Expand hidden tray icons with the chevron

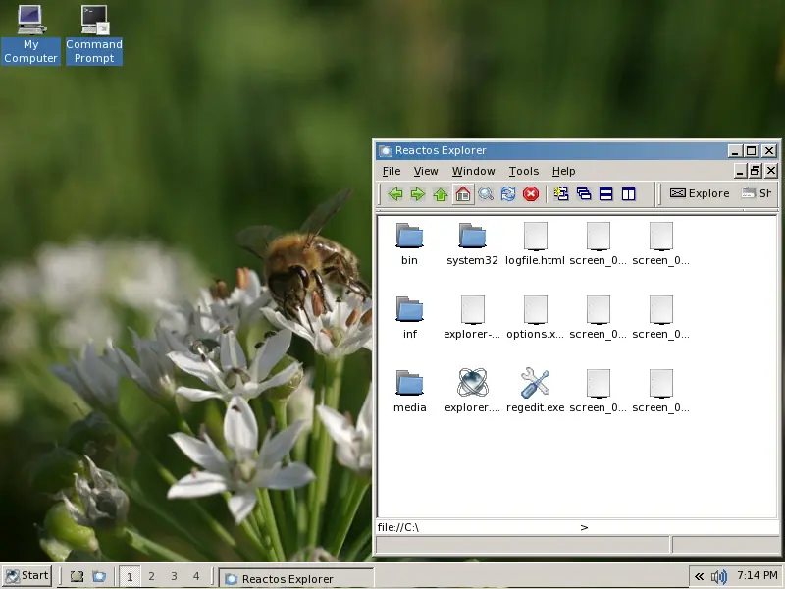coord(699,576)
